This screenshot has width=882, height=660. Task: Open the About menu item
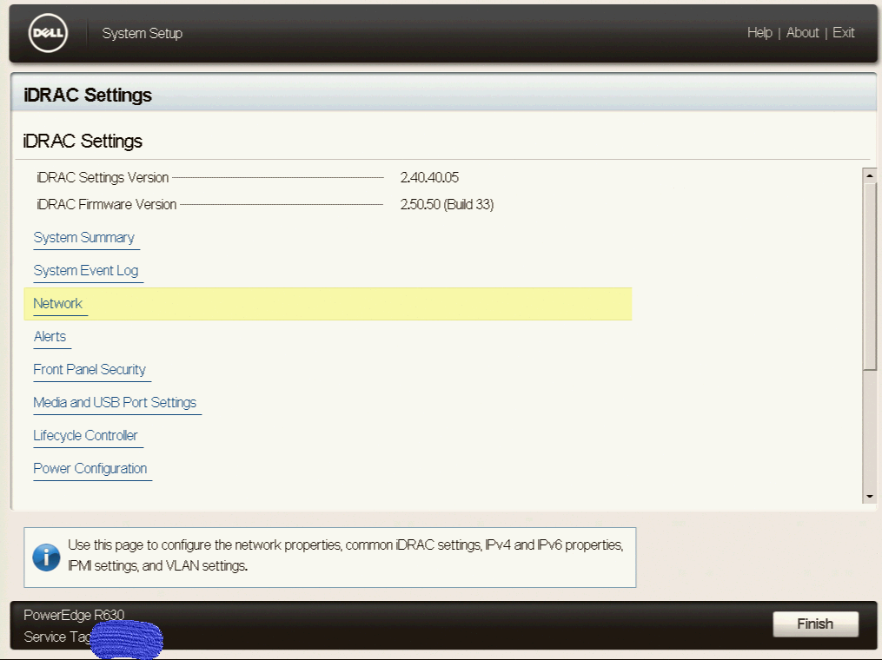802,33
